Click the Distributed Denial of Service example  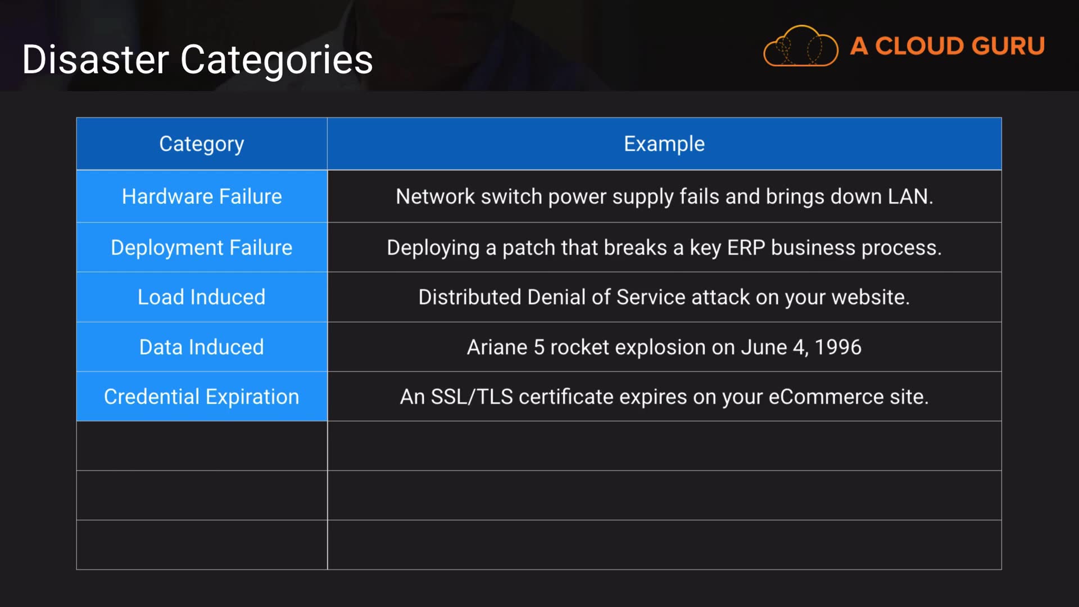coord(664,297)
